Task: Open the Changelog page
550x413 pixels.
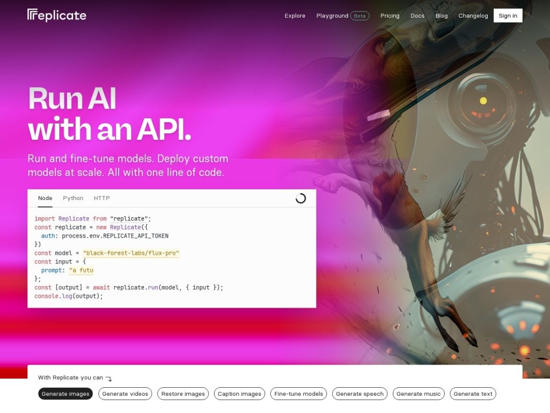Action: click(473, 16)
